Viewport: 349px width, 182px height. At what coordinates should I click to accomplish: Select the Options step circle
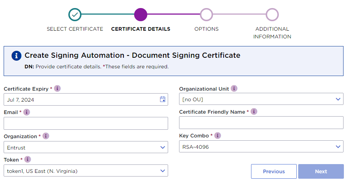(206, 15)
